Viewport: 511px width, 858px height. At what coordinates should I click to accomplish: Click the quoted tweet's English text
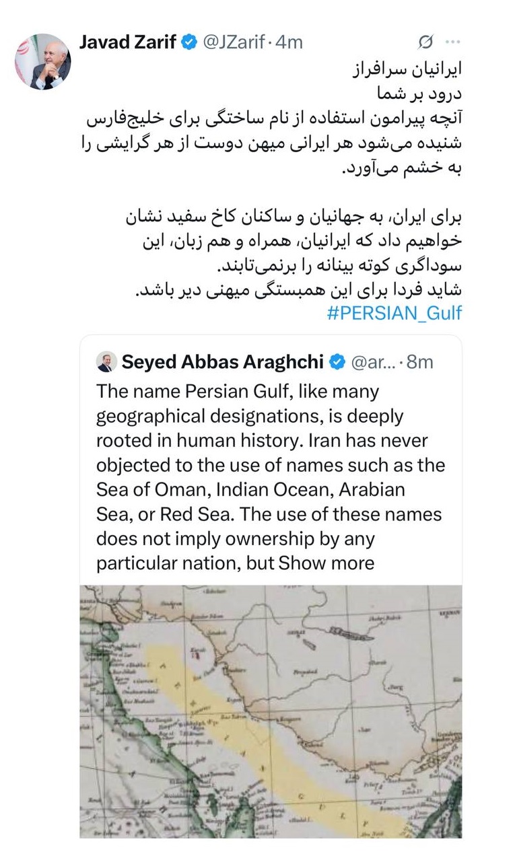tap(269, 464)
